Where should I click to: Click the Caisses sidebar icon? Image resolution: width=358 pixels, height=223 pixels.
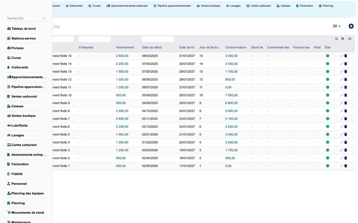9,106
